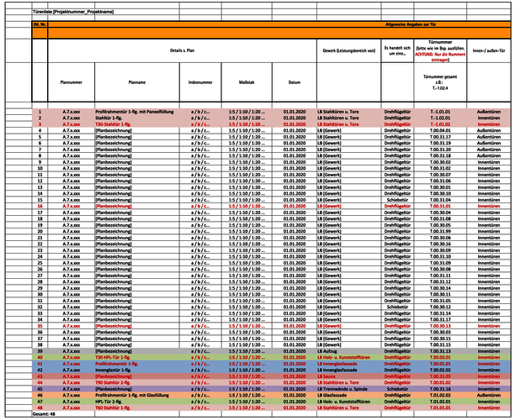Viewport: 515px width, 420px height.
Task: Select door number 'T.00.31.99'
Action: [x=440, y=231]
